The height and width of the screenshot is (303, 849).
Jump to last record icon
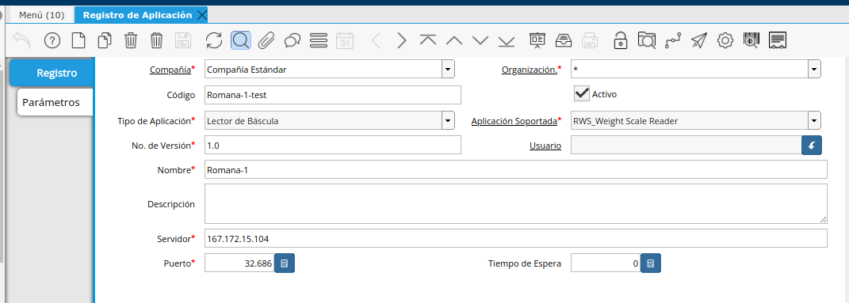507,40
